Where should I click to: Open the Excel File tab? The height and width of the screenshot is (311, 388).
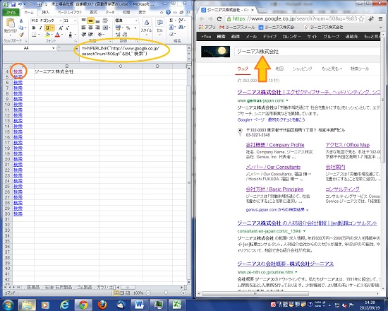[11, 12]
